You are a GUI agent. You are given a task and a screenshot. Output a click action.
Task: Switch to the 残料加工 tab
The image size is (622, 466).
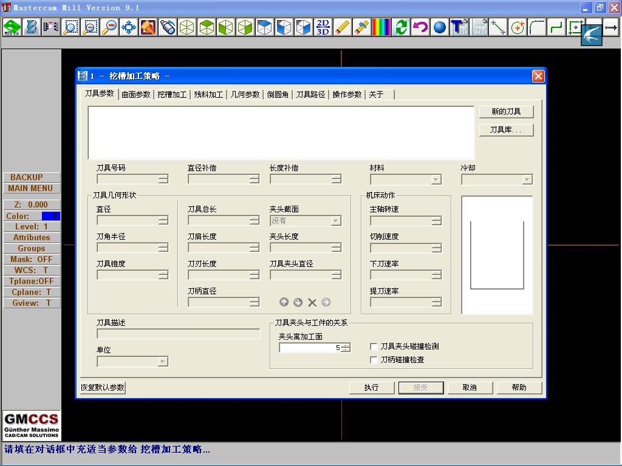click(208, 94)
